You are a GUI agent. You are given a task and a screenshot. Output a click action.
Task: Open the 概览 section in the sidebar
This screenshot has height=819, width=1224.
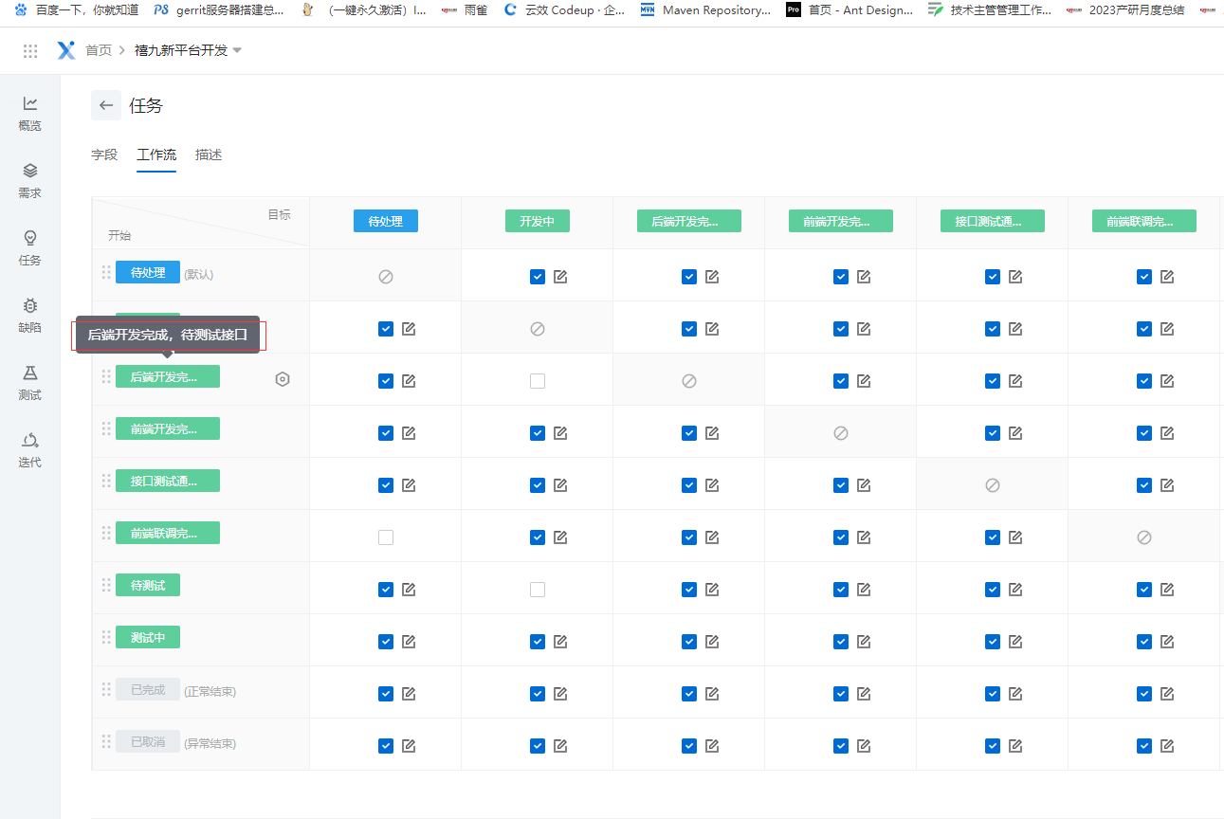coord(30,114)
